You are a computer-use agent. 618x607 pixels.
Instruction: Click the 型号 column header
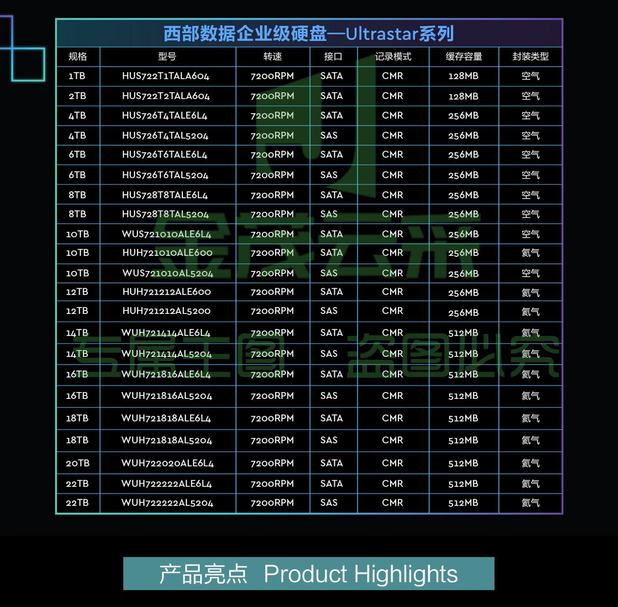pos(167,56)
